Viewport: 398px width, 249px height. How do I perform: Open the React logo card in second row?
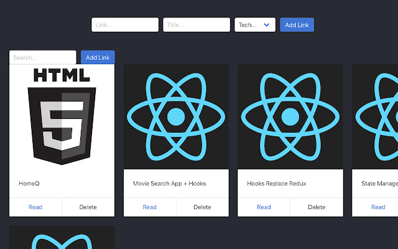[x=62, y=237]
